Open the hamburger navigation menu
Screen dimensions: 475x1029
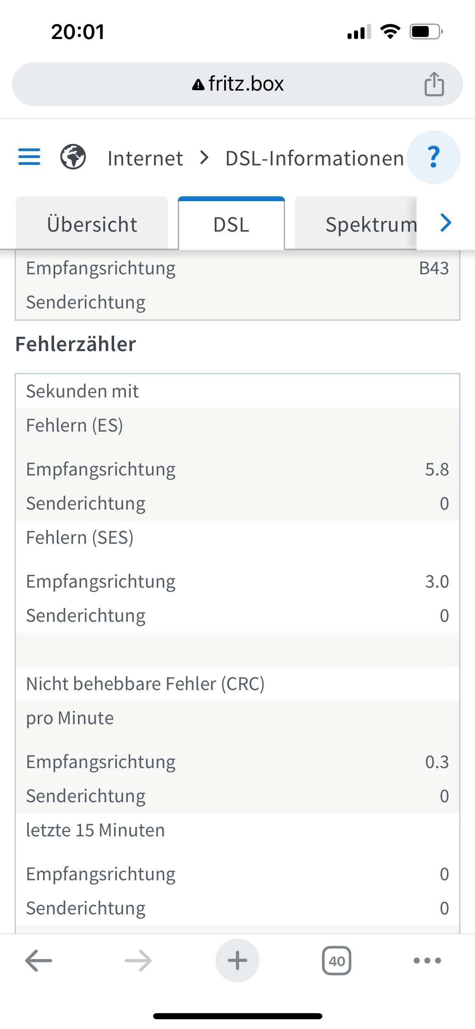29,157
